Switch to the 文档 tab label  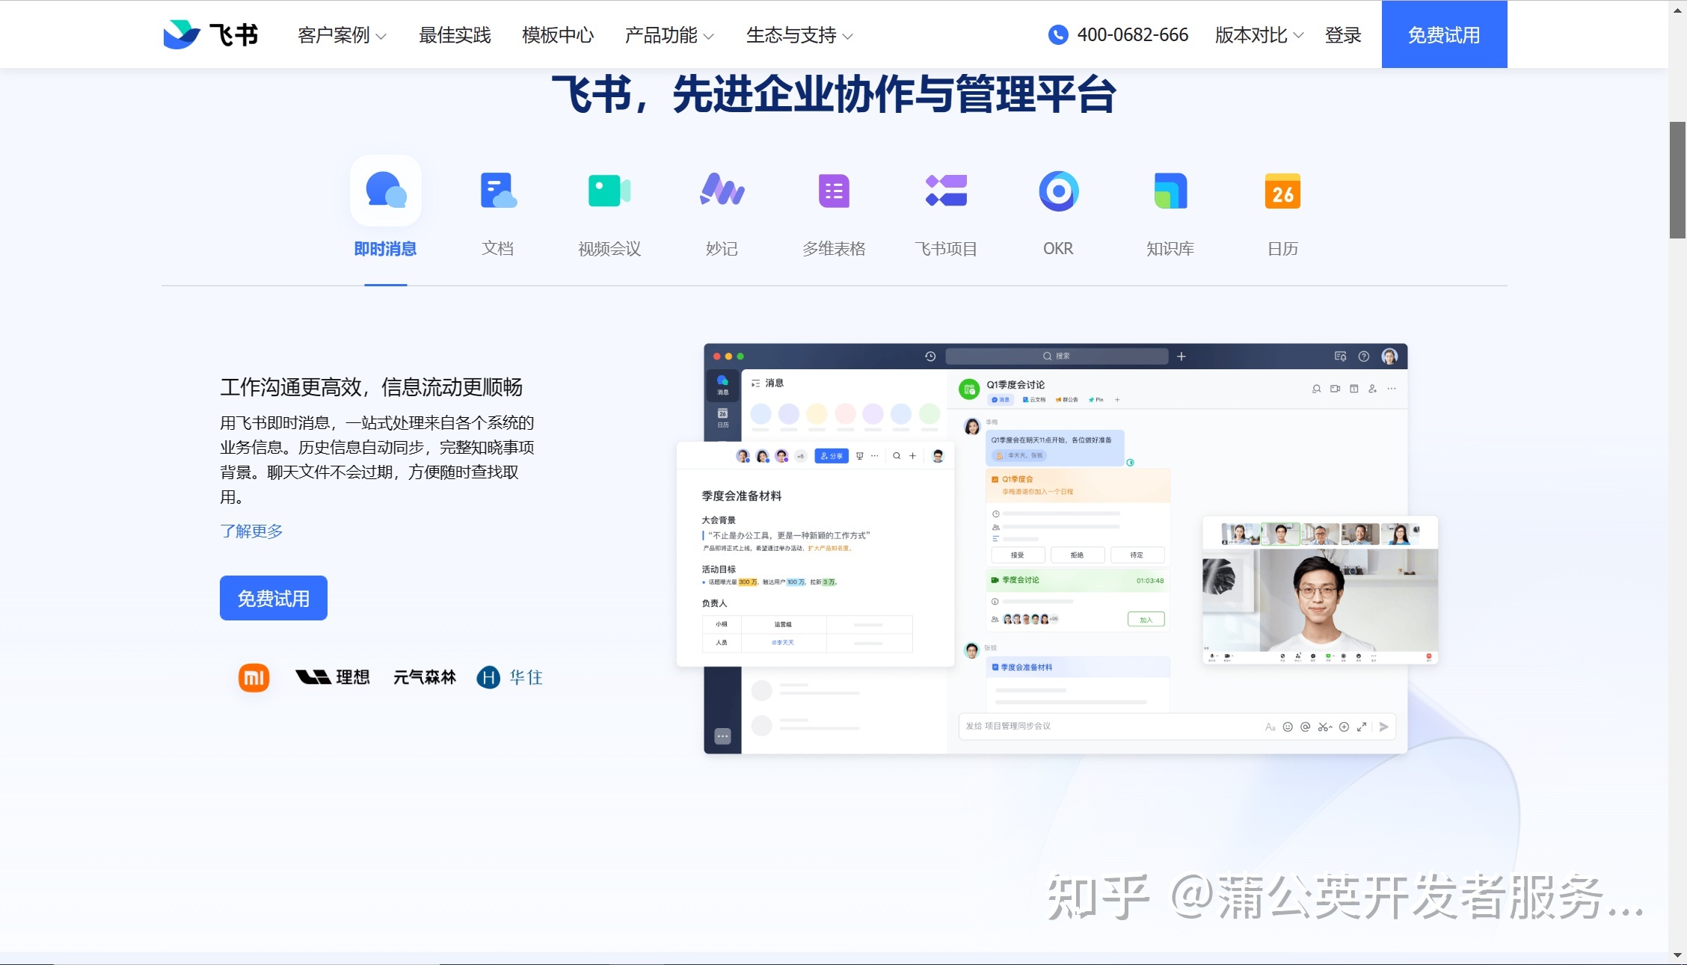tap(498, 249)
